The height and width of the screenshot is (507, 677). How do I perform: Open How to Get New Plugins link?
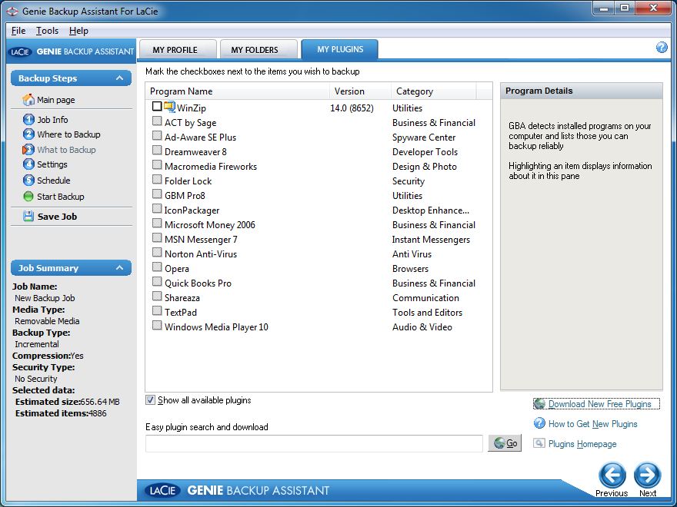(x=592, y=424)
